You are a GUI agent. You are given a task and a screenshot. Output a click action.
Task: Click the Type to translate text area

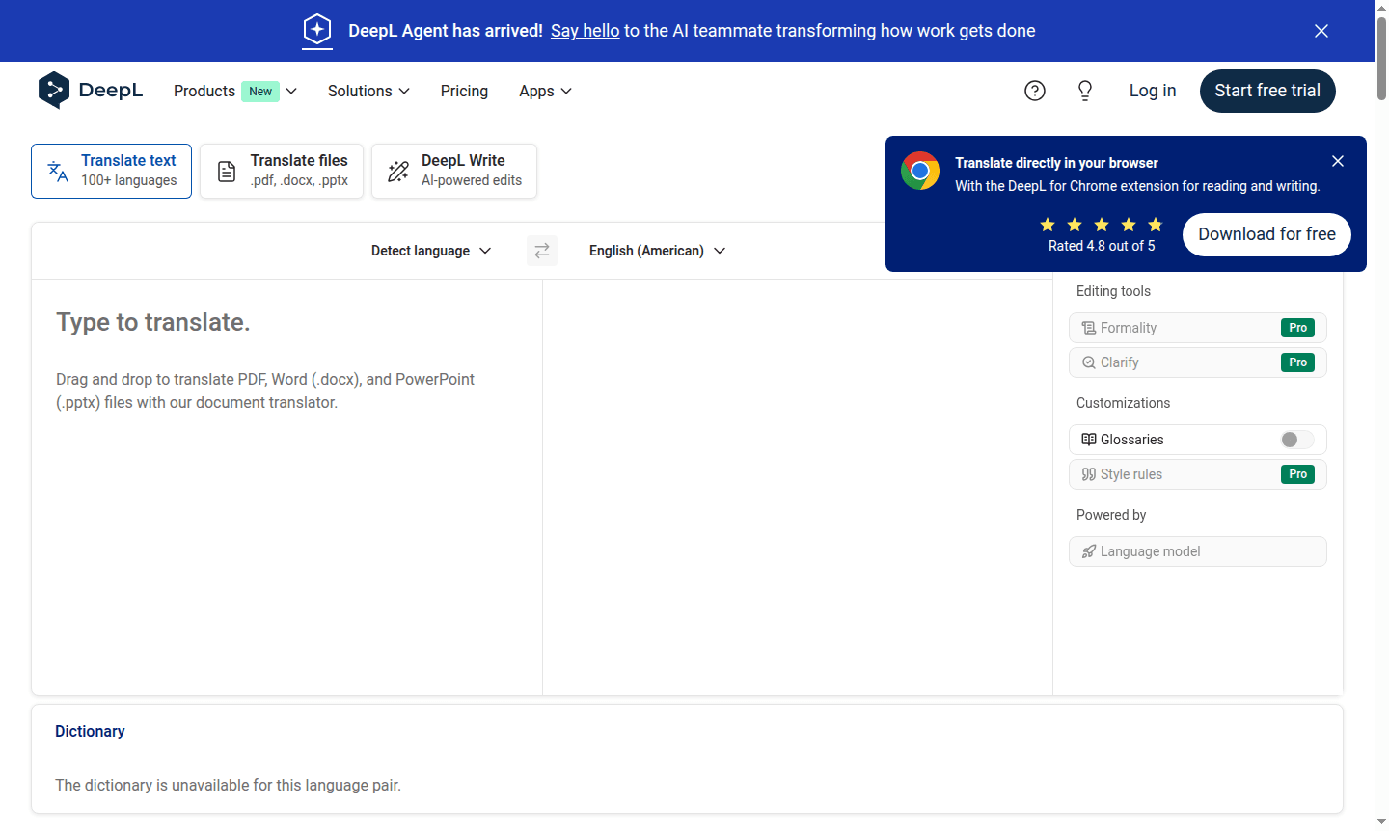(x=286, y=482)
